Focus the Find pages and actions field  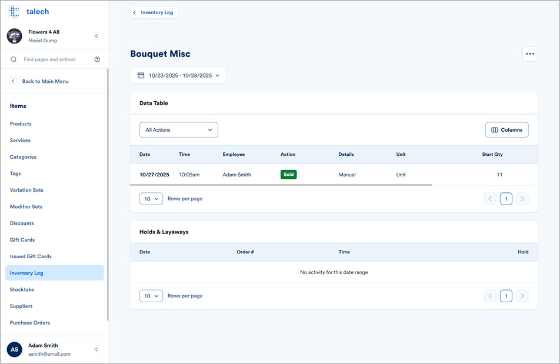coord(49,59)
